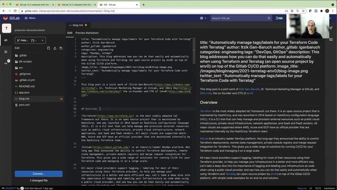Click the bookmark star icon in address bar

click(303, 11)
